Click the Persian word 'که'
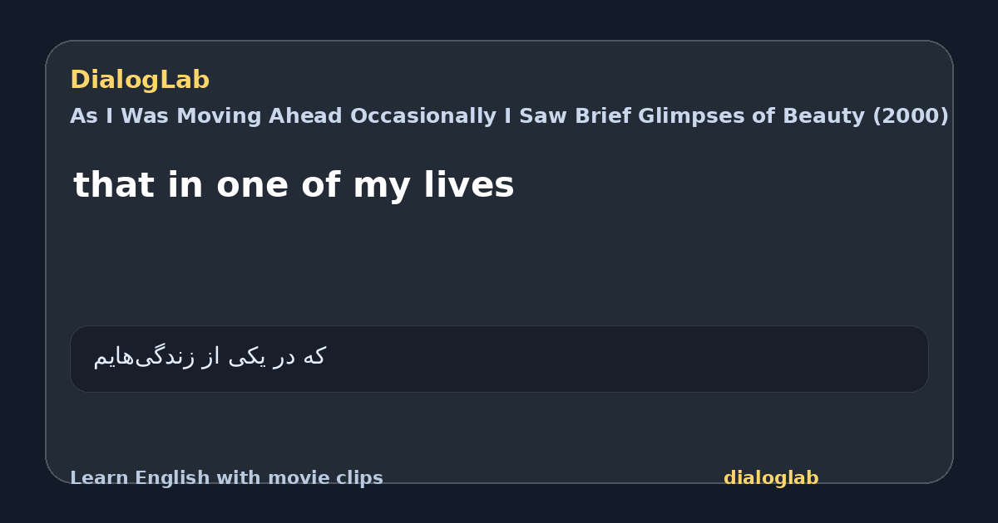 tap(314, 357)
